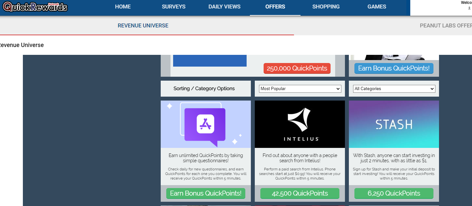Switch to the PEANUT LABS OFFERS tab

(x=446, y=25)
